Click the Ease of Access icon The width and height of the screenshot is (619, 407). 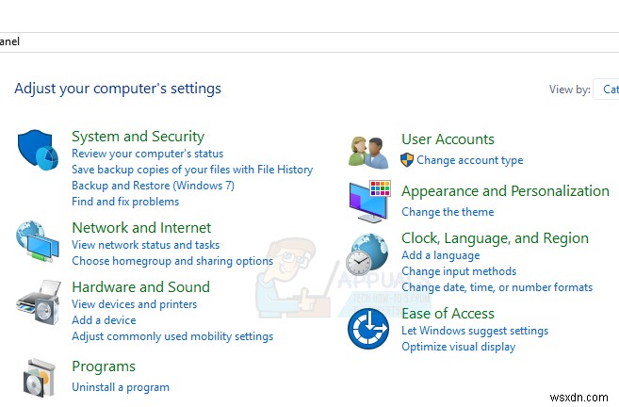click(368, 329)
